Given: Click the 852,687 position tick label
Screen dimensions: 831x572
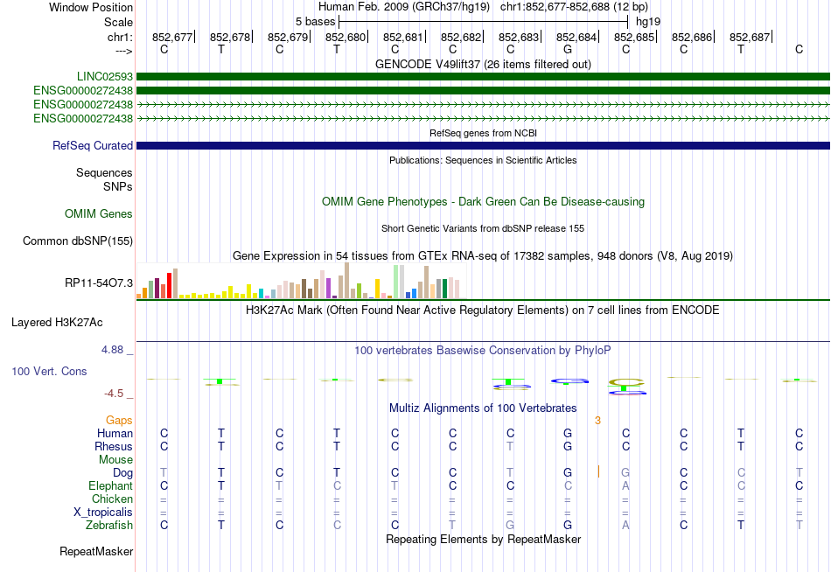Looking at the screenshot, I should pyautogui.click(x=750, y=37).
